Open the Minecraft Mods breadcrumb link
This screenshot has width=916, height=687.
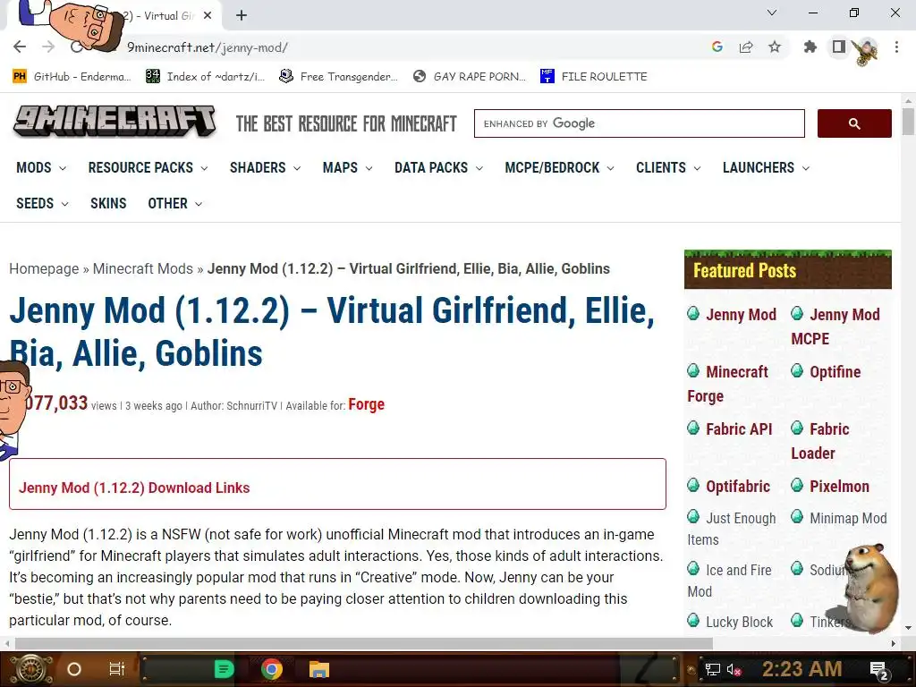(x=142, y=268)
